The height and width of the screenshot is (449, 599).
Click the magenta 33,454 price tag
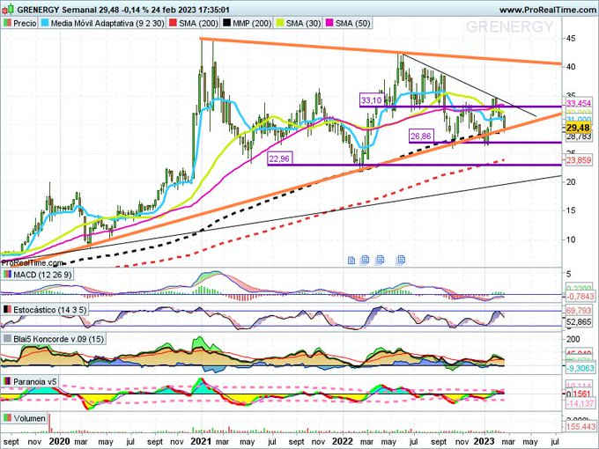click(579, 103)
